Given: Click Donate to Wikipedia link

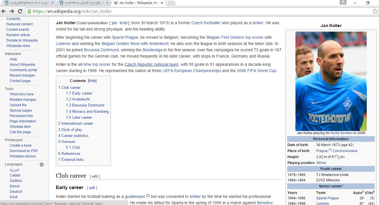Looking at the screenshot, I should click(22, 40).
